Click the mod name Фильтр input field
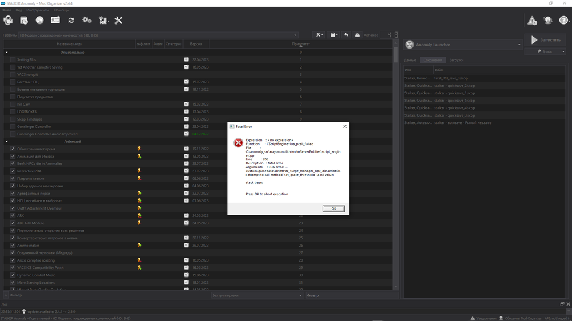This screenshot has width=572, height=321. [x=351, y=295]
